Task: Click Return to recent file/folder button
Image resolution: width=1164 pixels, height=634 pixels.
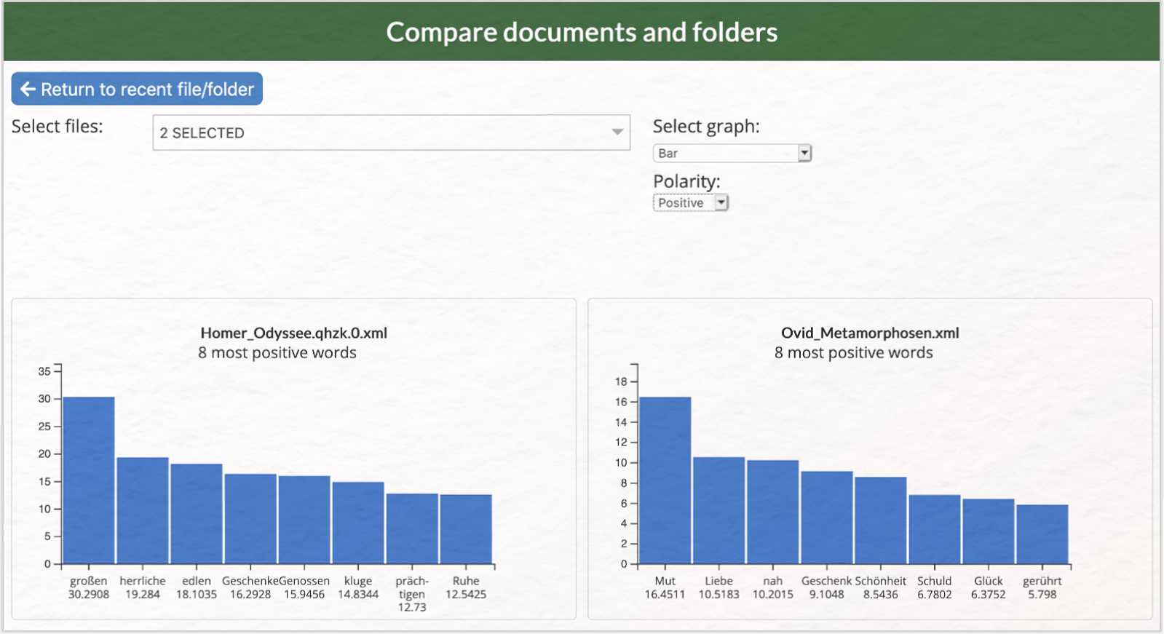Action: tap(137, 89)
